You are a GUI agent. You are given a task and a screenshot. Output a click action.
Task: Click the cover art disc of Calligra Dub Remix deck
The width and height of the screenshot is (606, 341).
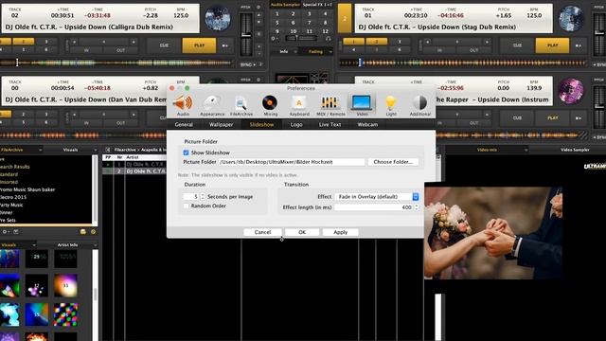coord(218,18)
